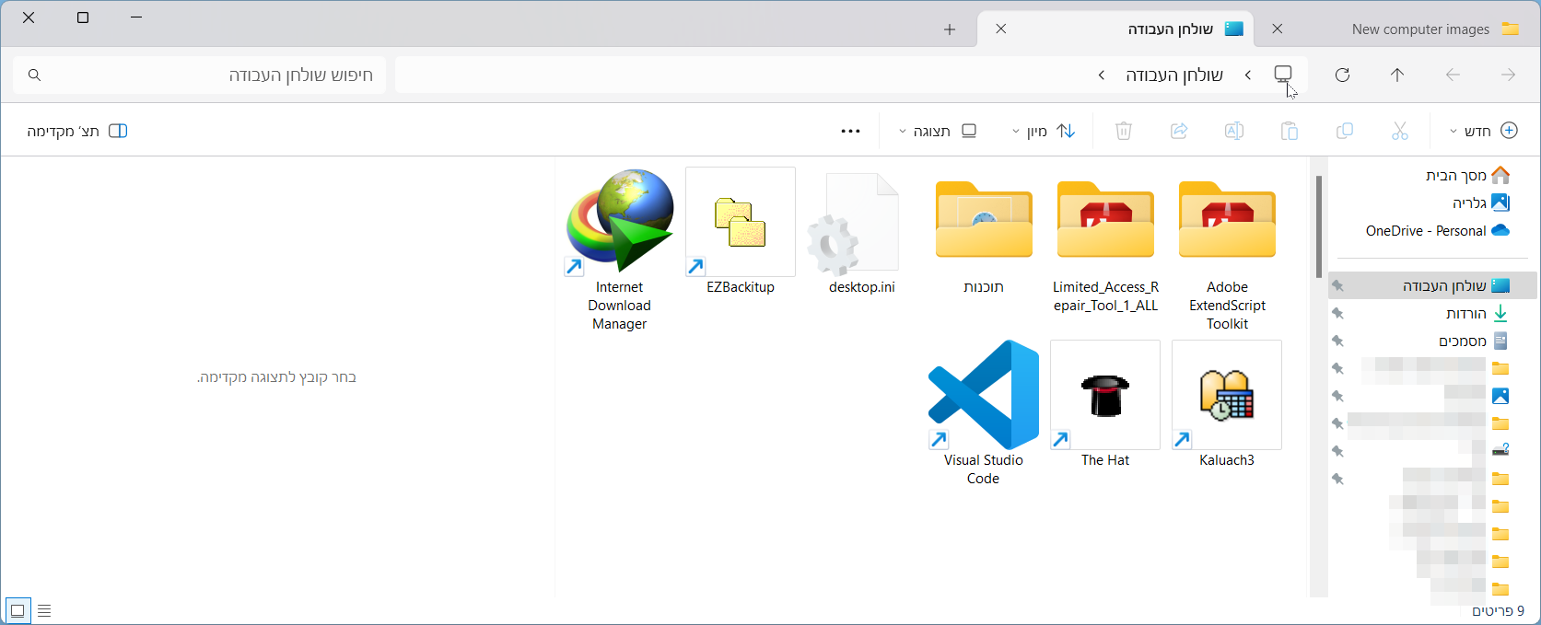Unpin הורדות using its pin icon

pos(1338,314)
